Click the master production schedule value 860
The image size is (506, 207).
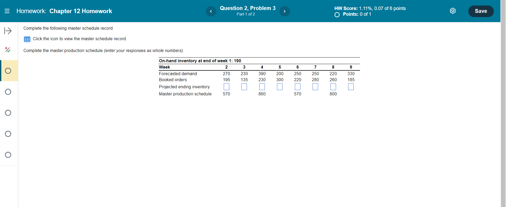click(x=262, y=94)
